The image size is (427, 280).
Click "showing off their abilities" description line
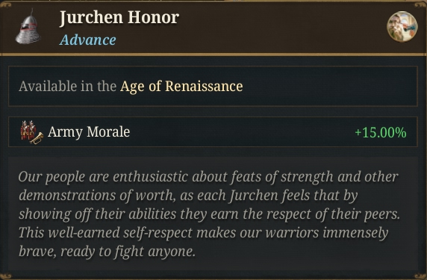(210, 214)
